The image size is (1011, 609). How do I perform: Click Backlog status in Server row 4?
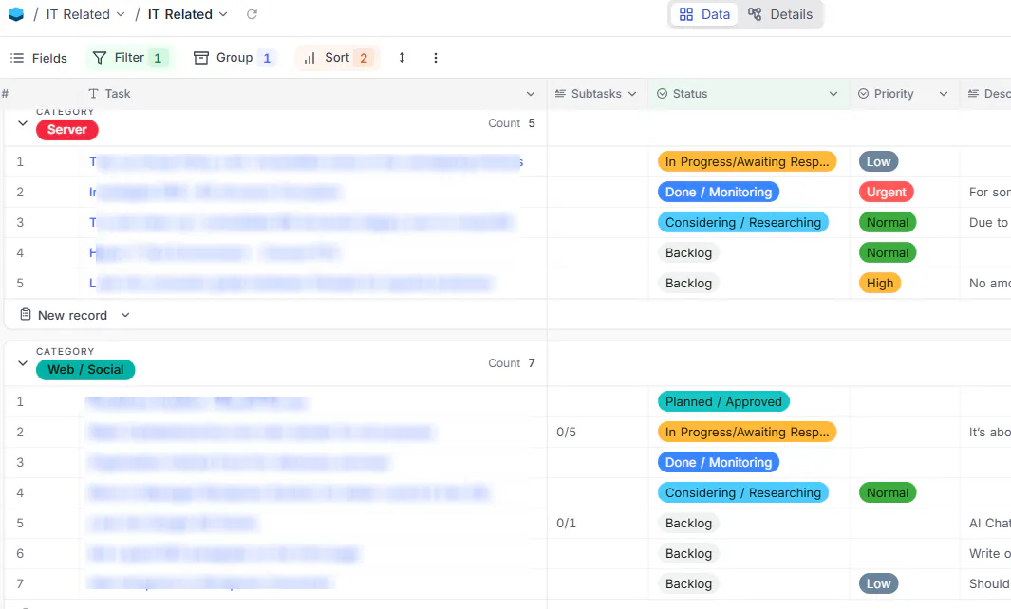[688, 252]
